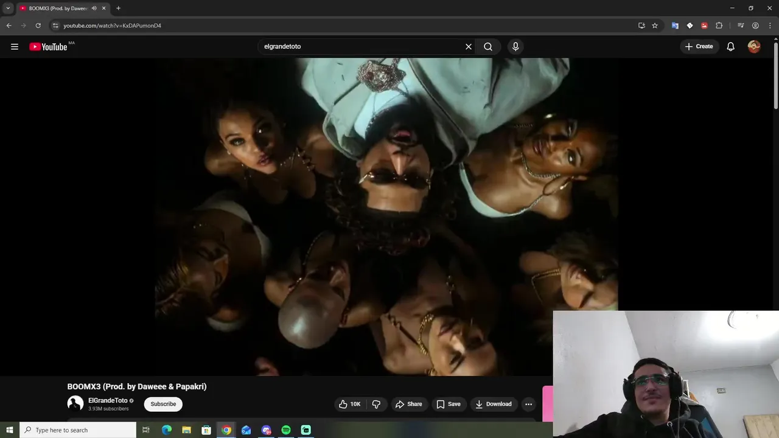
Task: Switch to Chrome on the taskbar
Action: pyautogui.click(x=226, y=430)
